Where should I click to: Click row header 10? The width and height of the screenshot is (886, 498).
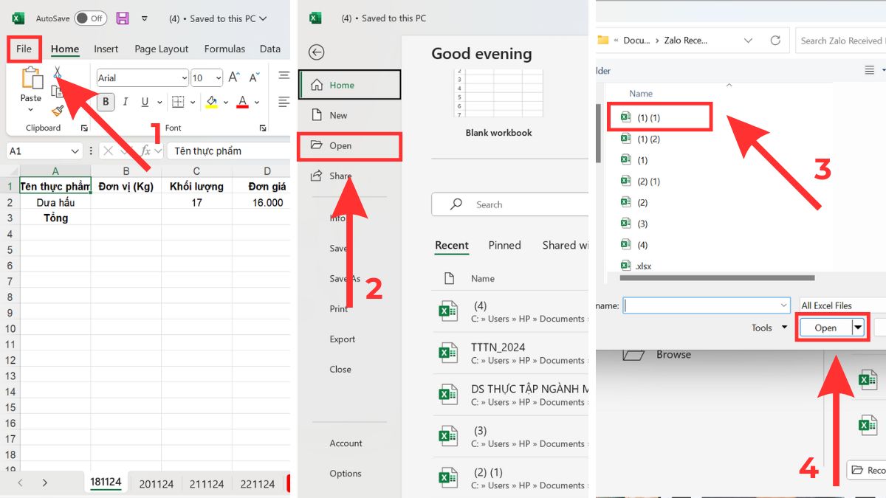click(x=10, y=328)
